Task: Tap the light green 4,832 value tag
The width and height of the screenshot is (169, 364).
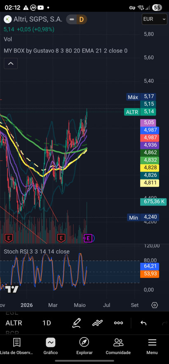Action: click(x=150, y=160)
